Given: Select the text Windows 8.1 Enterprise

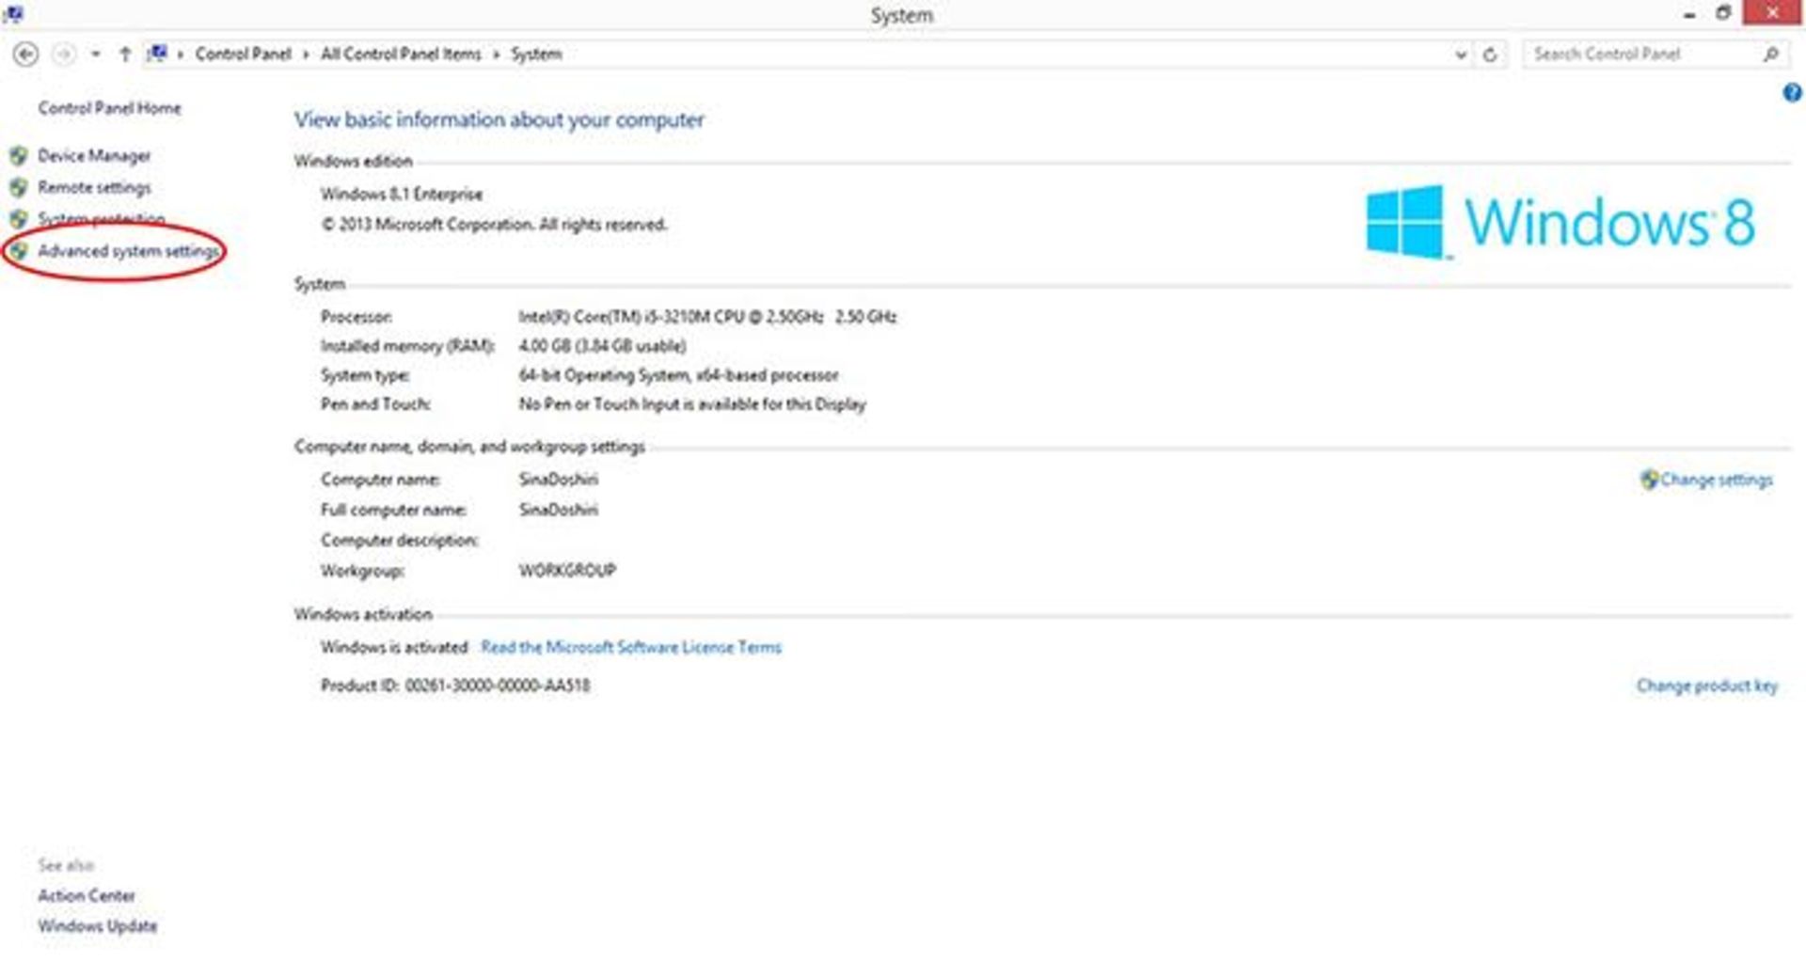Looking at the screenshot, I should coord(402,194).
